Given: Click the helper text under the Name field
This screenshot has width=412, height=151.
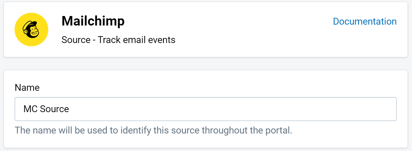Looking at the screenshot, I should (x=154, y=130).
